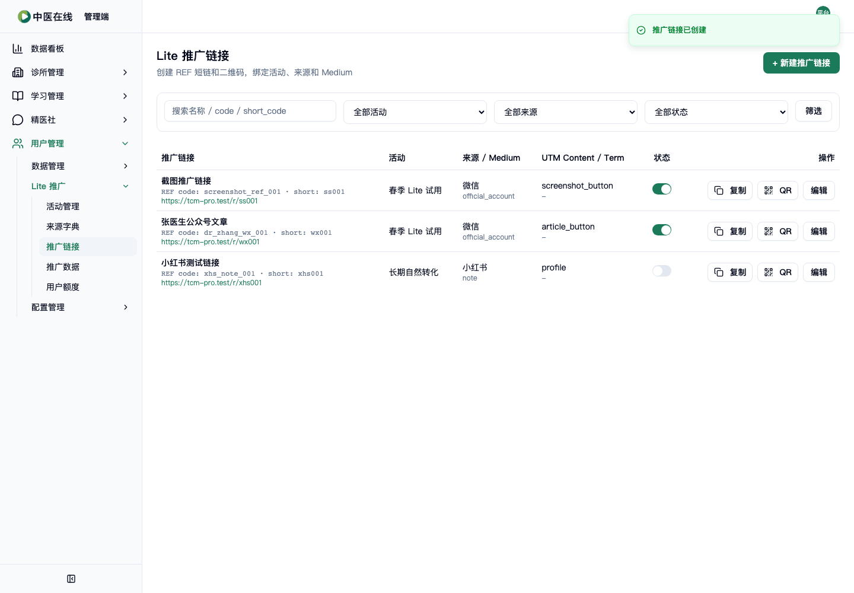The height and width of the screenshot is (593, 854).
Task: Open the 全部状态 filter dropdown
Action: pos(716,112)
